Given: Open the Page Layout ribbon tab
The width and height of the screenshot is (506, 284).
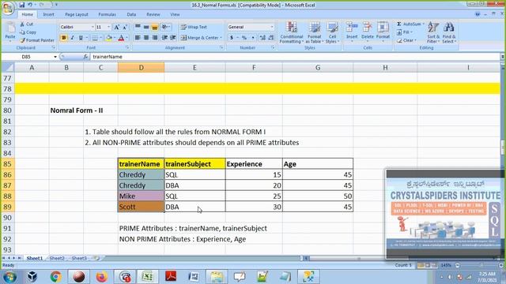Looking at the screenshot, I should (77, 14).
